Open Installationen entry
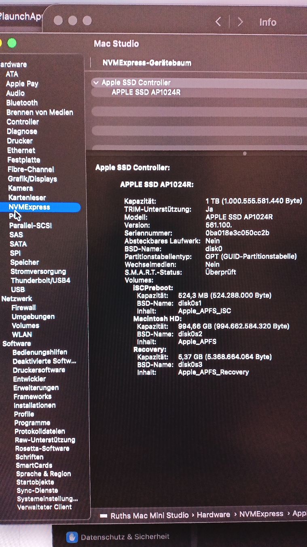 35,406
